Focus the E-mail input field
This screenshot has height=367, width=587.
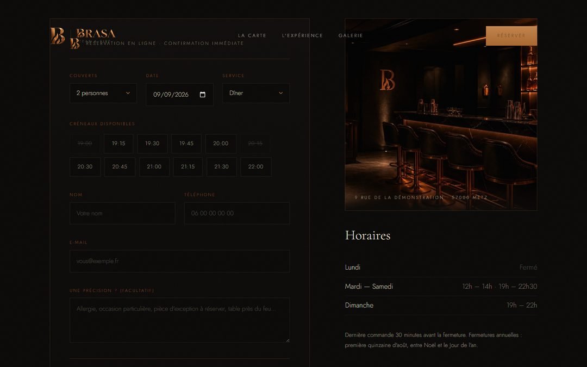pyautogui.click(x=180, y=262)
